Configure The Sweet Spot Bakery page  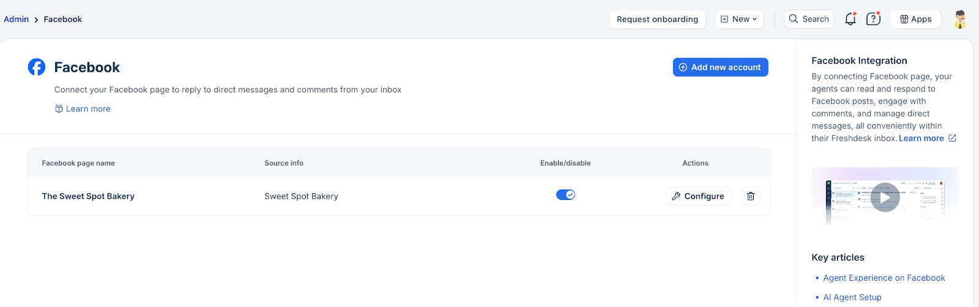pos(699,196)
